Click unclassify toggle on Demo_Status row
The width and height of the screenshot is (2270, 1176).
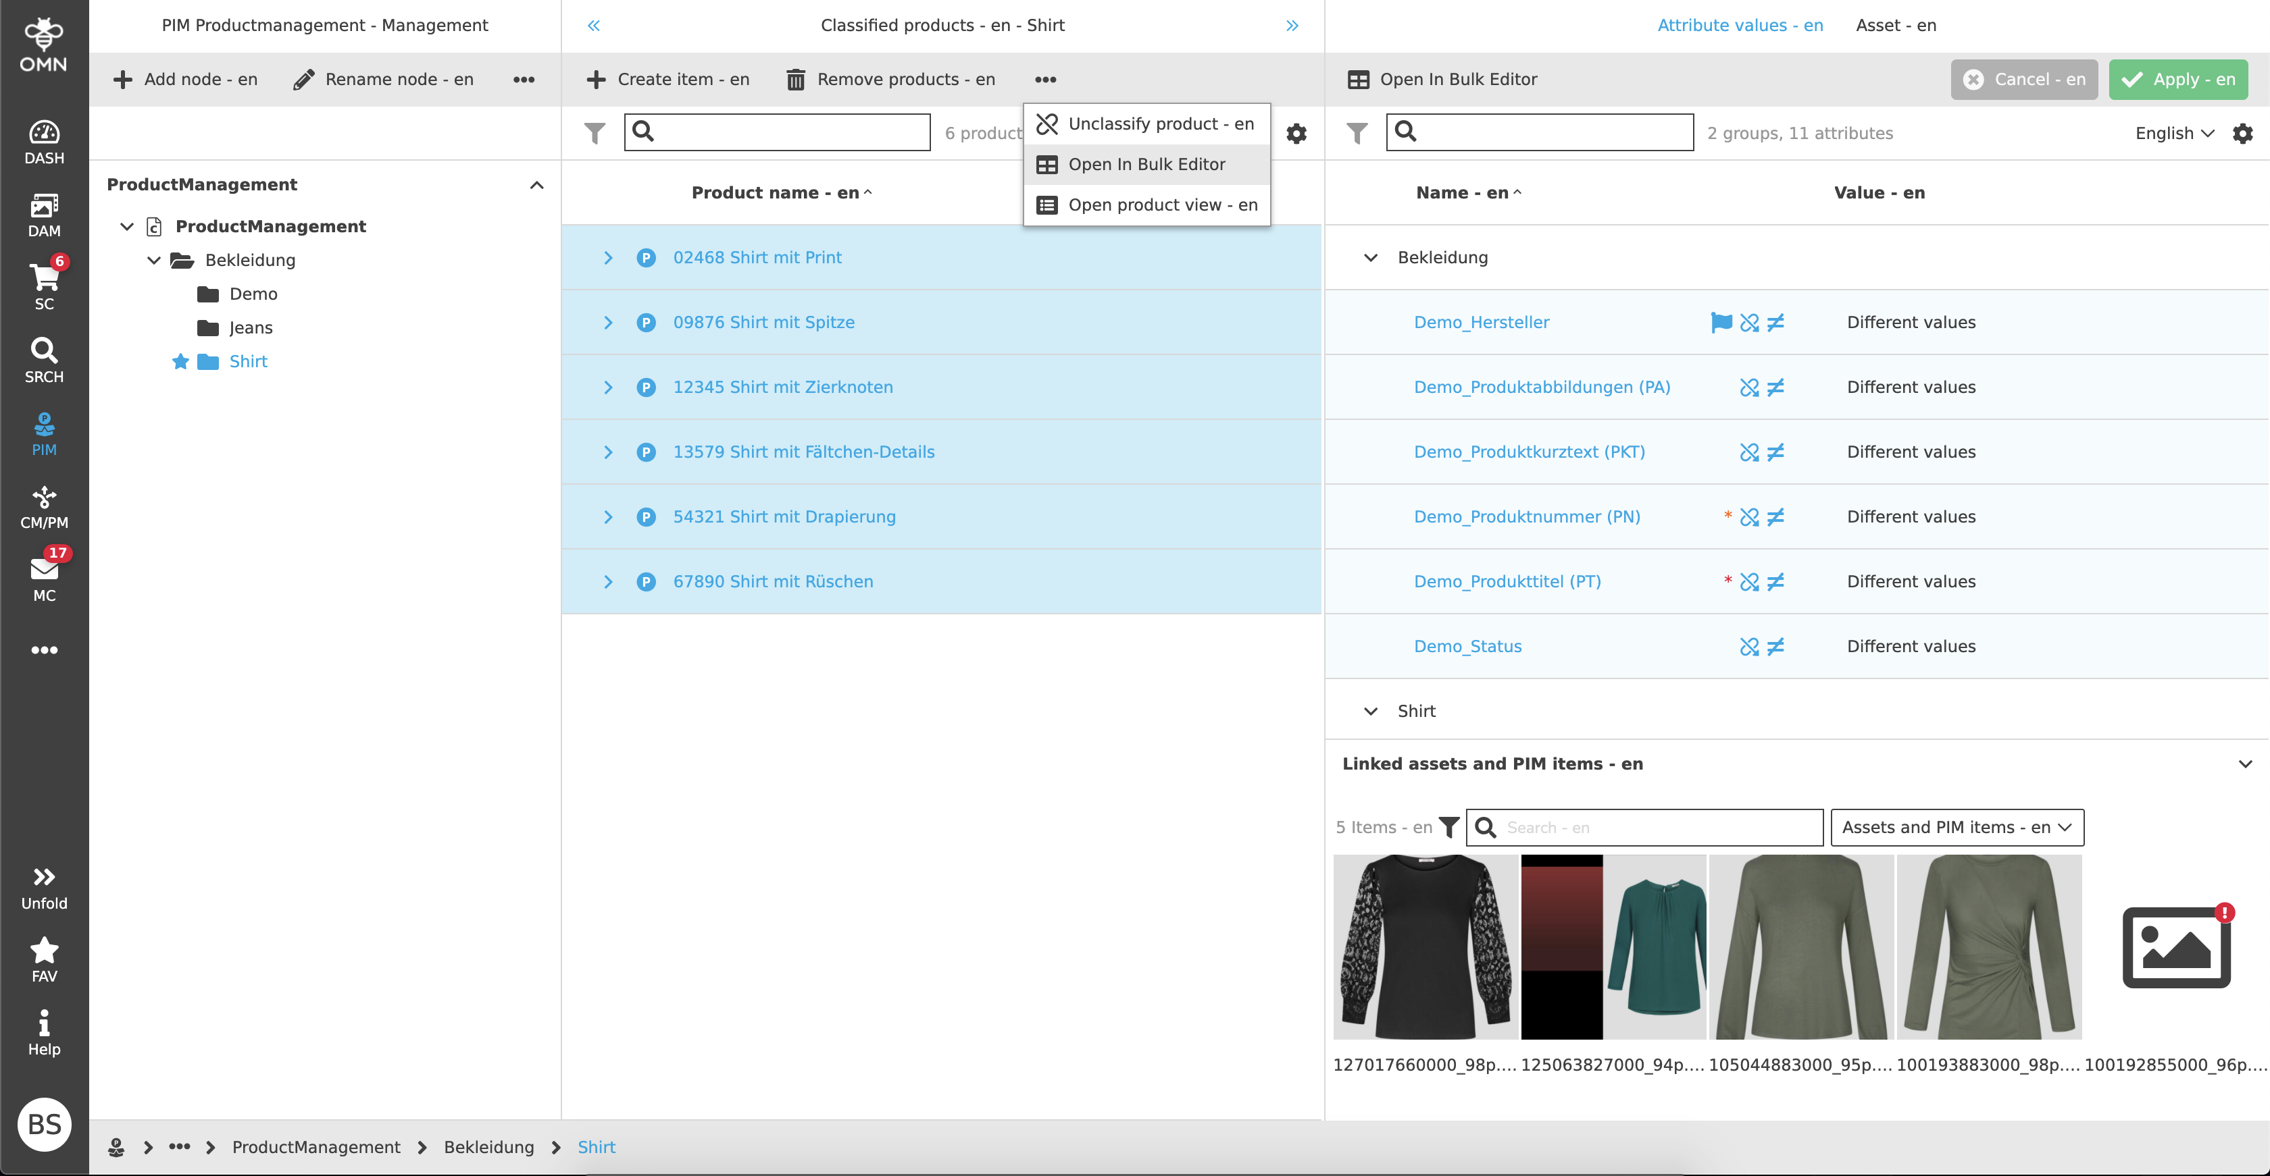[1750, 646]
